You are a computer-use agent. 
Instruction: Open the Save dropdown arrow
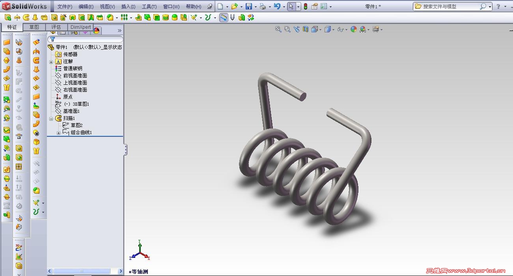point(256,7)
